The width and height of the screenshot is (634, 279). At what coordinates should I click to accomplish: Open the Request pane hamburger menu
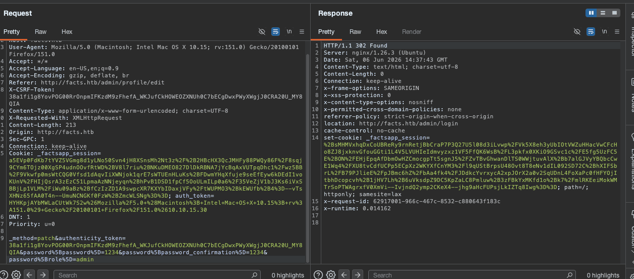(302, 31)
